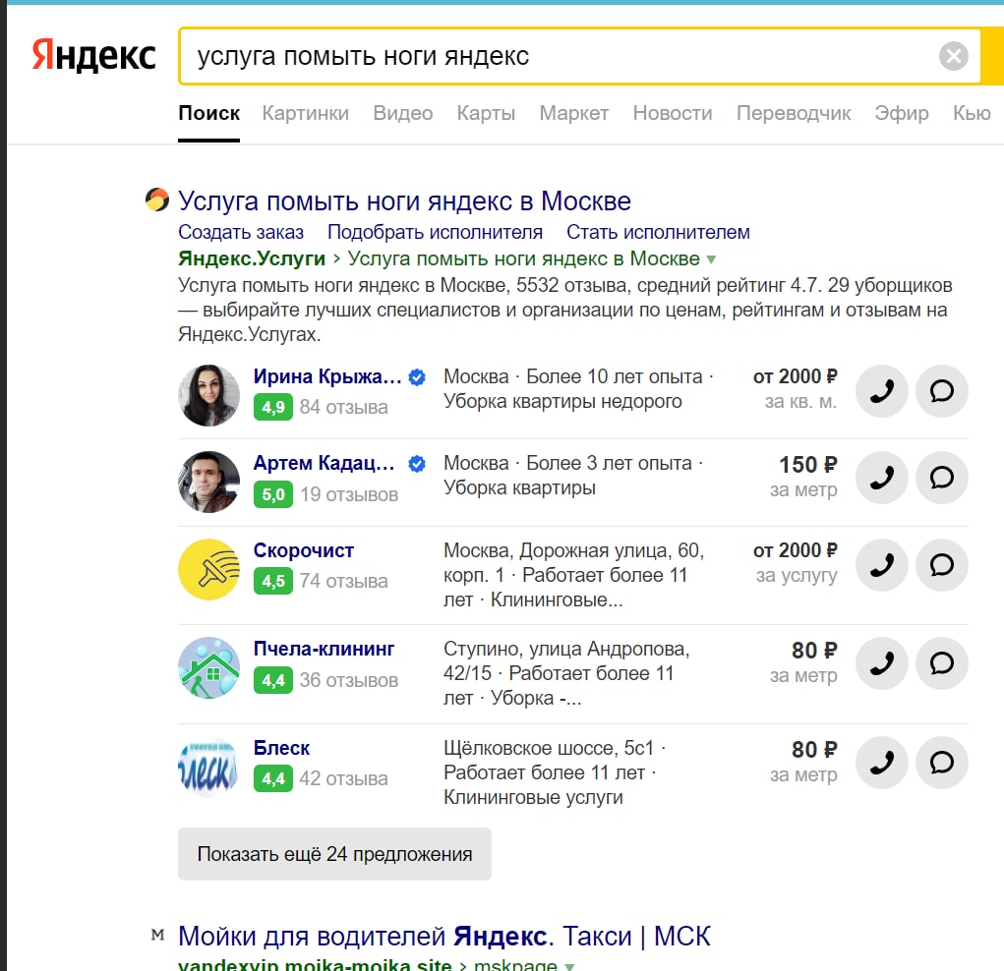The height and width of the screenshot is (971, 1004).
Task: Open Ирина Крыжа... profile photo
Action: [208, 395]
